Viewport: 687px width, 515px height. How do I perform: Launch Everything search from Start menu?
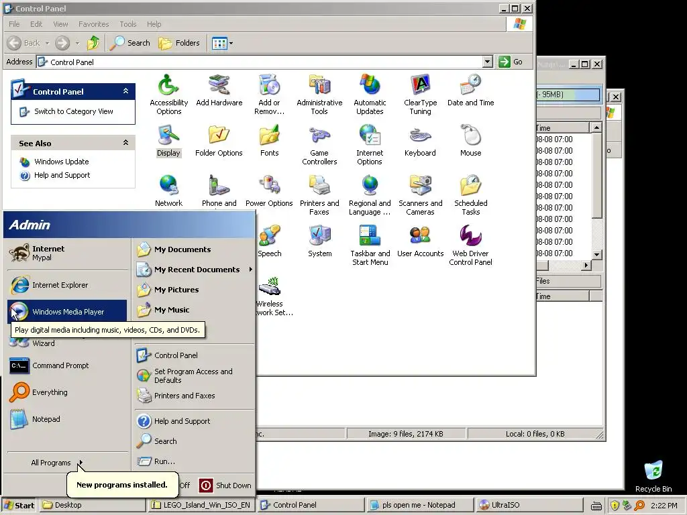[x=68, y=392]
